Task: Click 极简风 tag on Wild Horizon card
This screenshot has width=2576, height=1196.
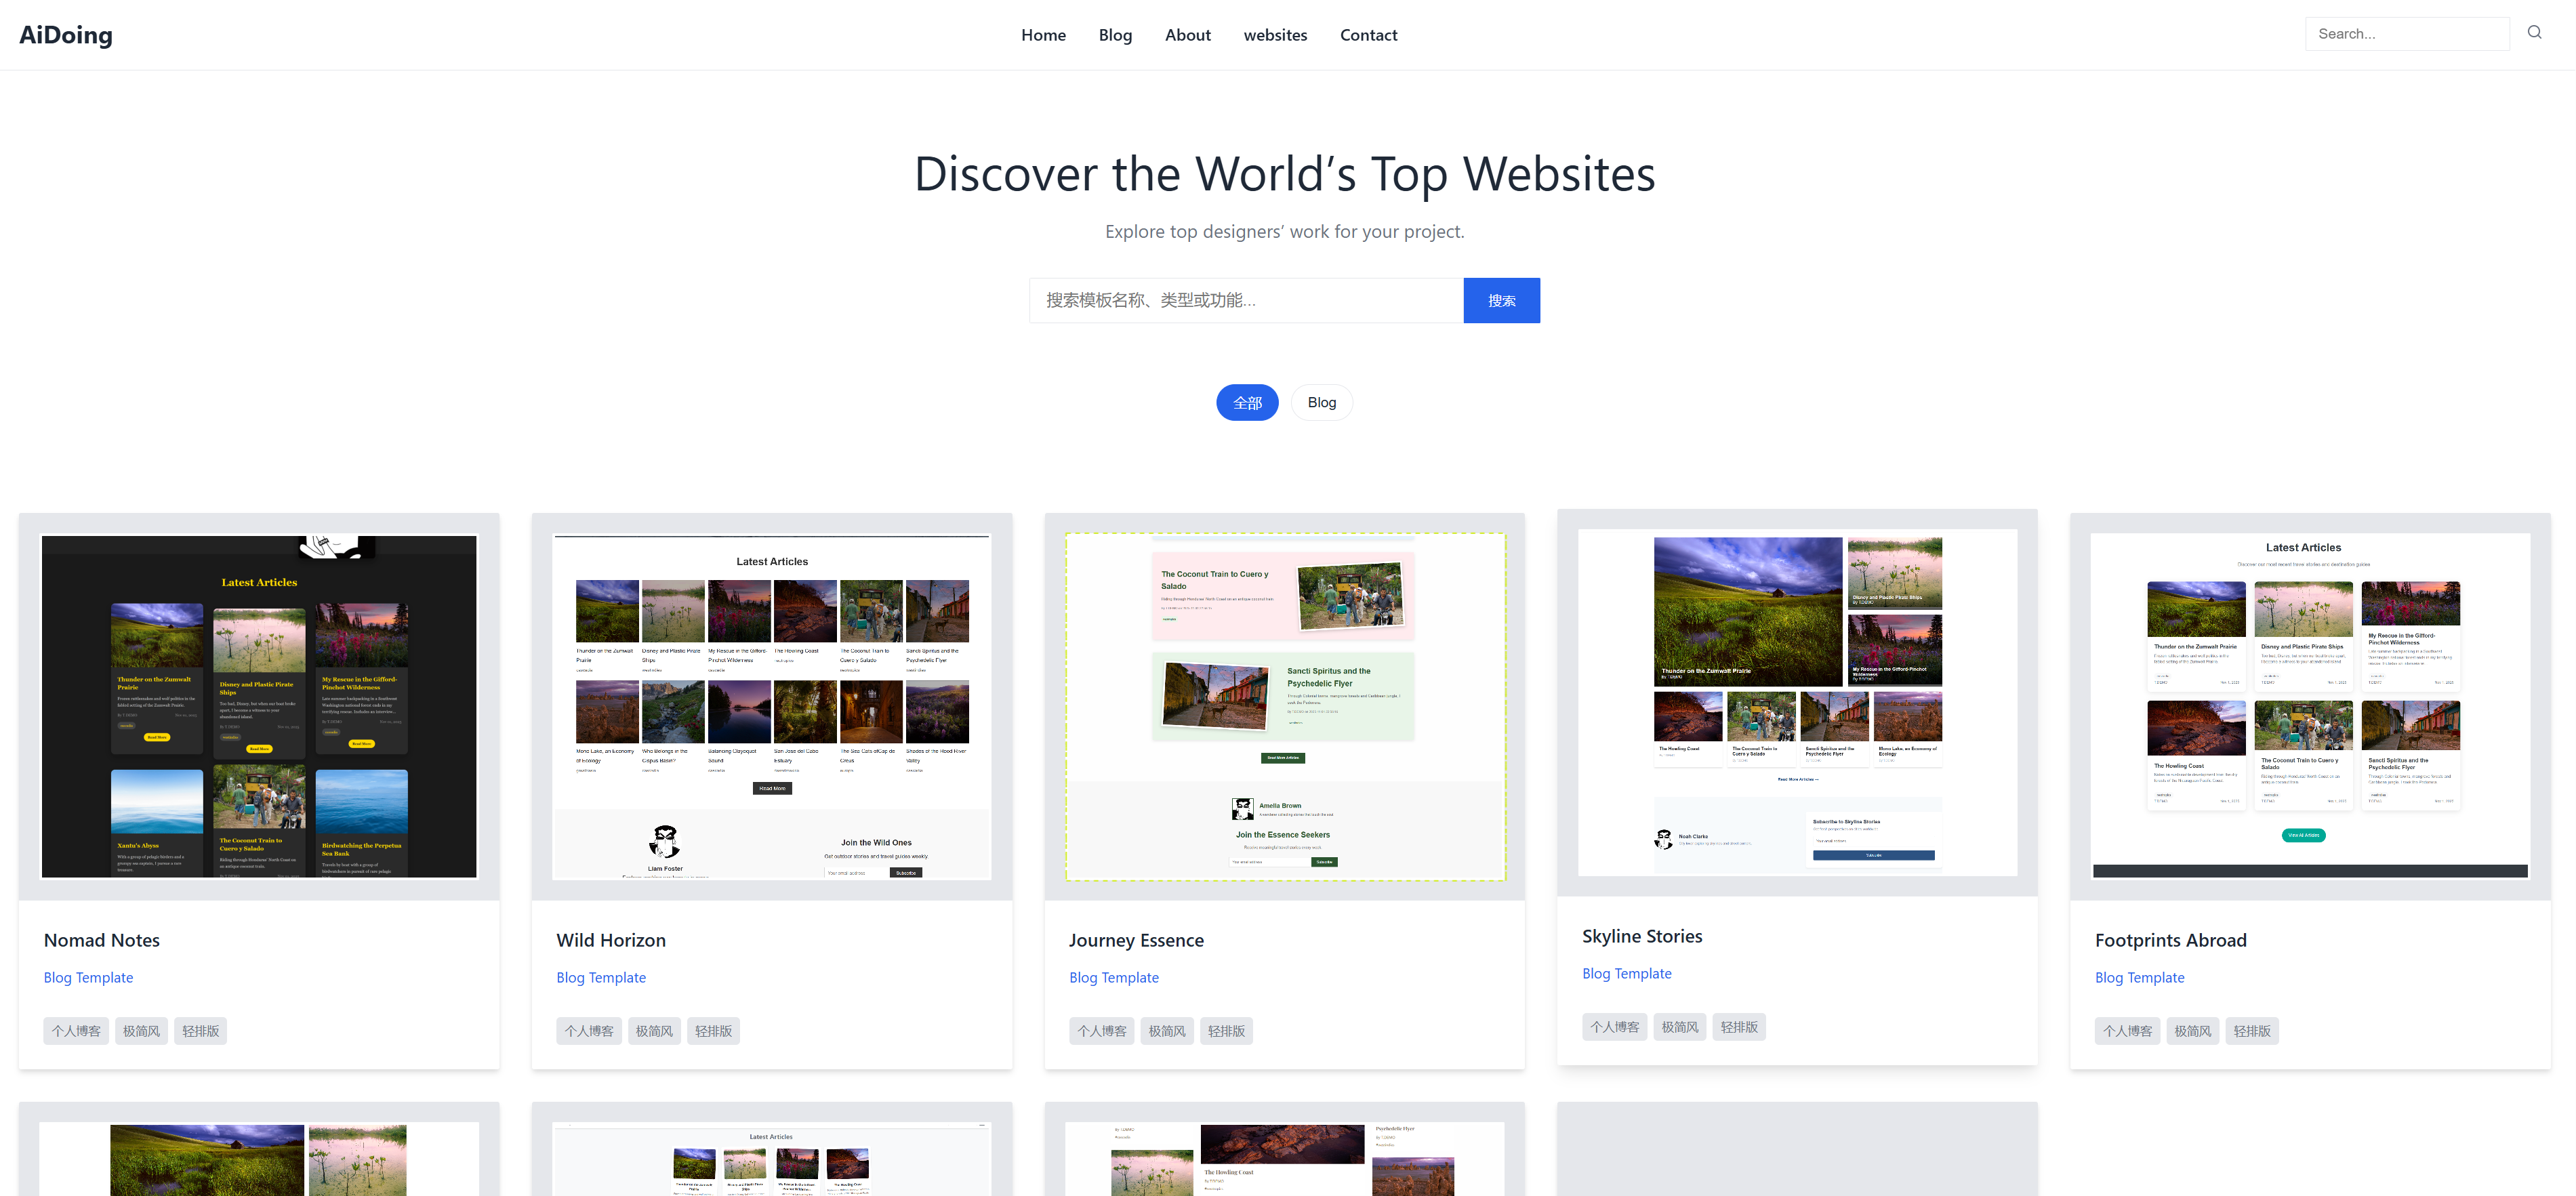Action: (x=654, y=1031)
